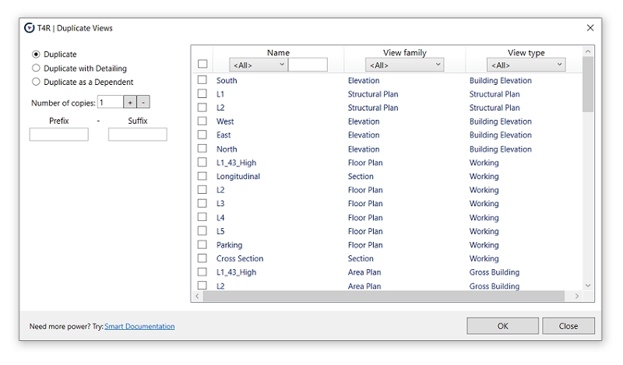
Task: Open the View family filter dropdown
Action: [404, 65]
